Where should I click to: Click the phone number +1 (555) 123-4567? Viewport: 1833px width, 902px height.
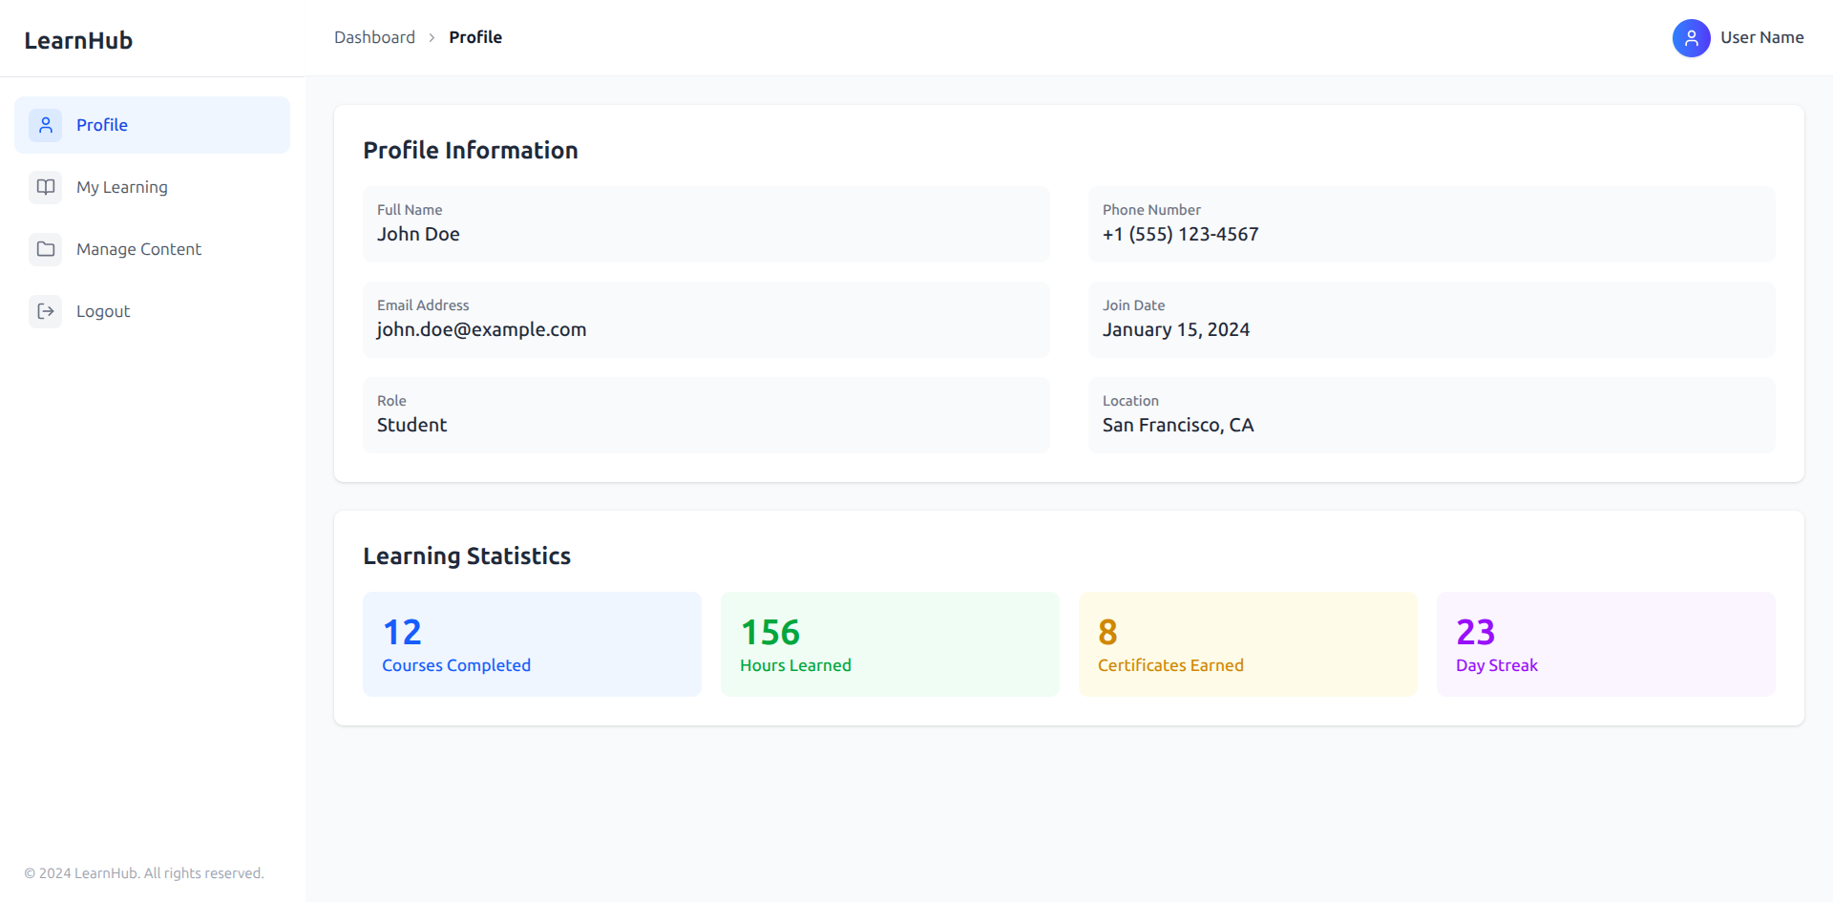point(1180,234)
